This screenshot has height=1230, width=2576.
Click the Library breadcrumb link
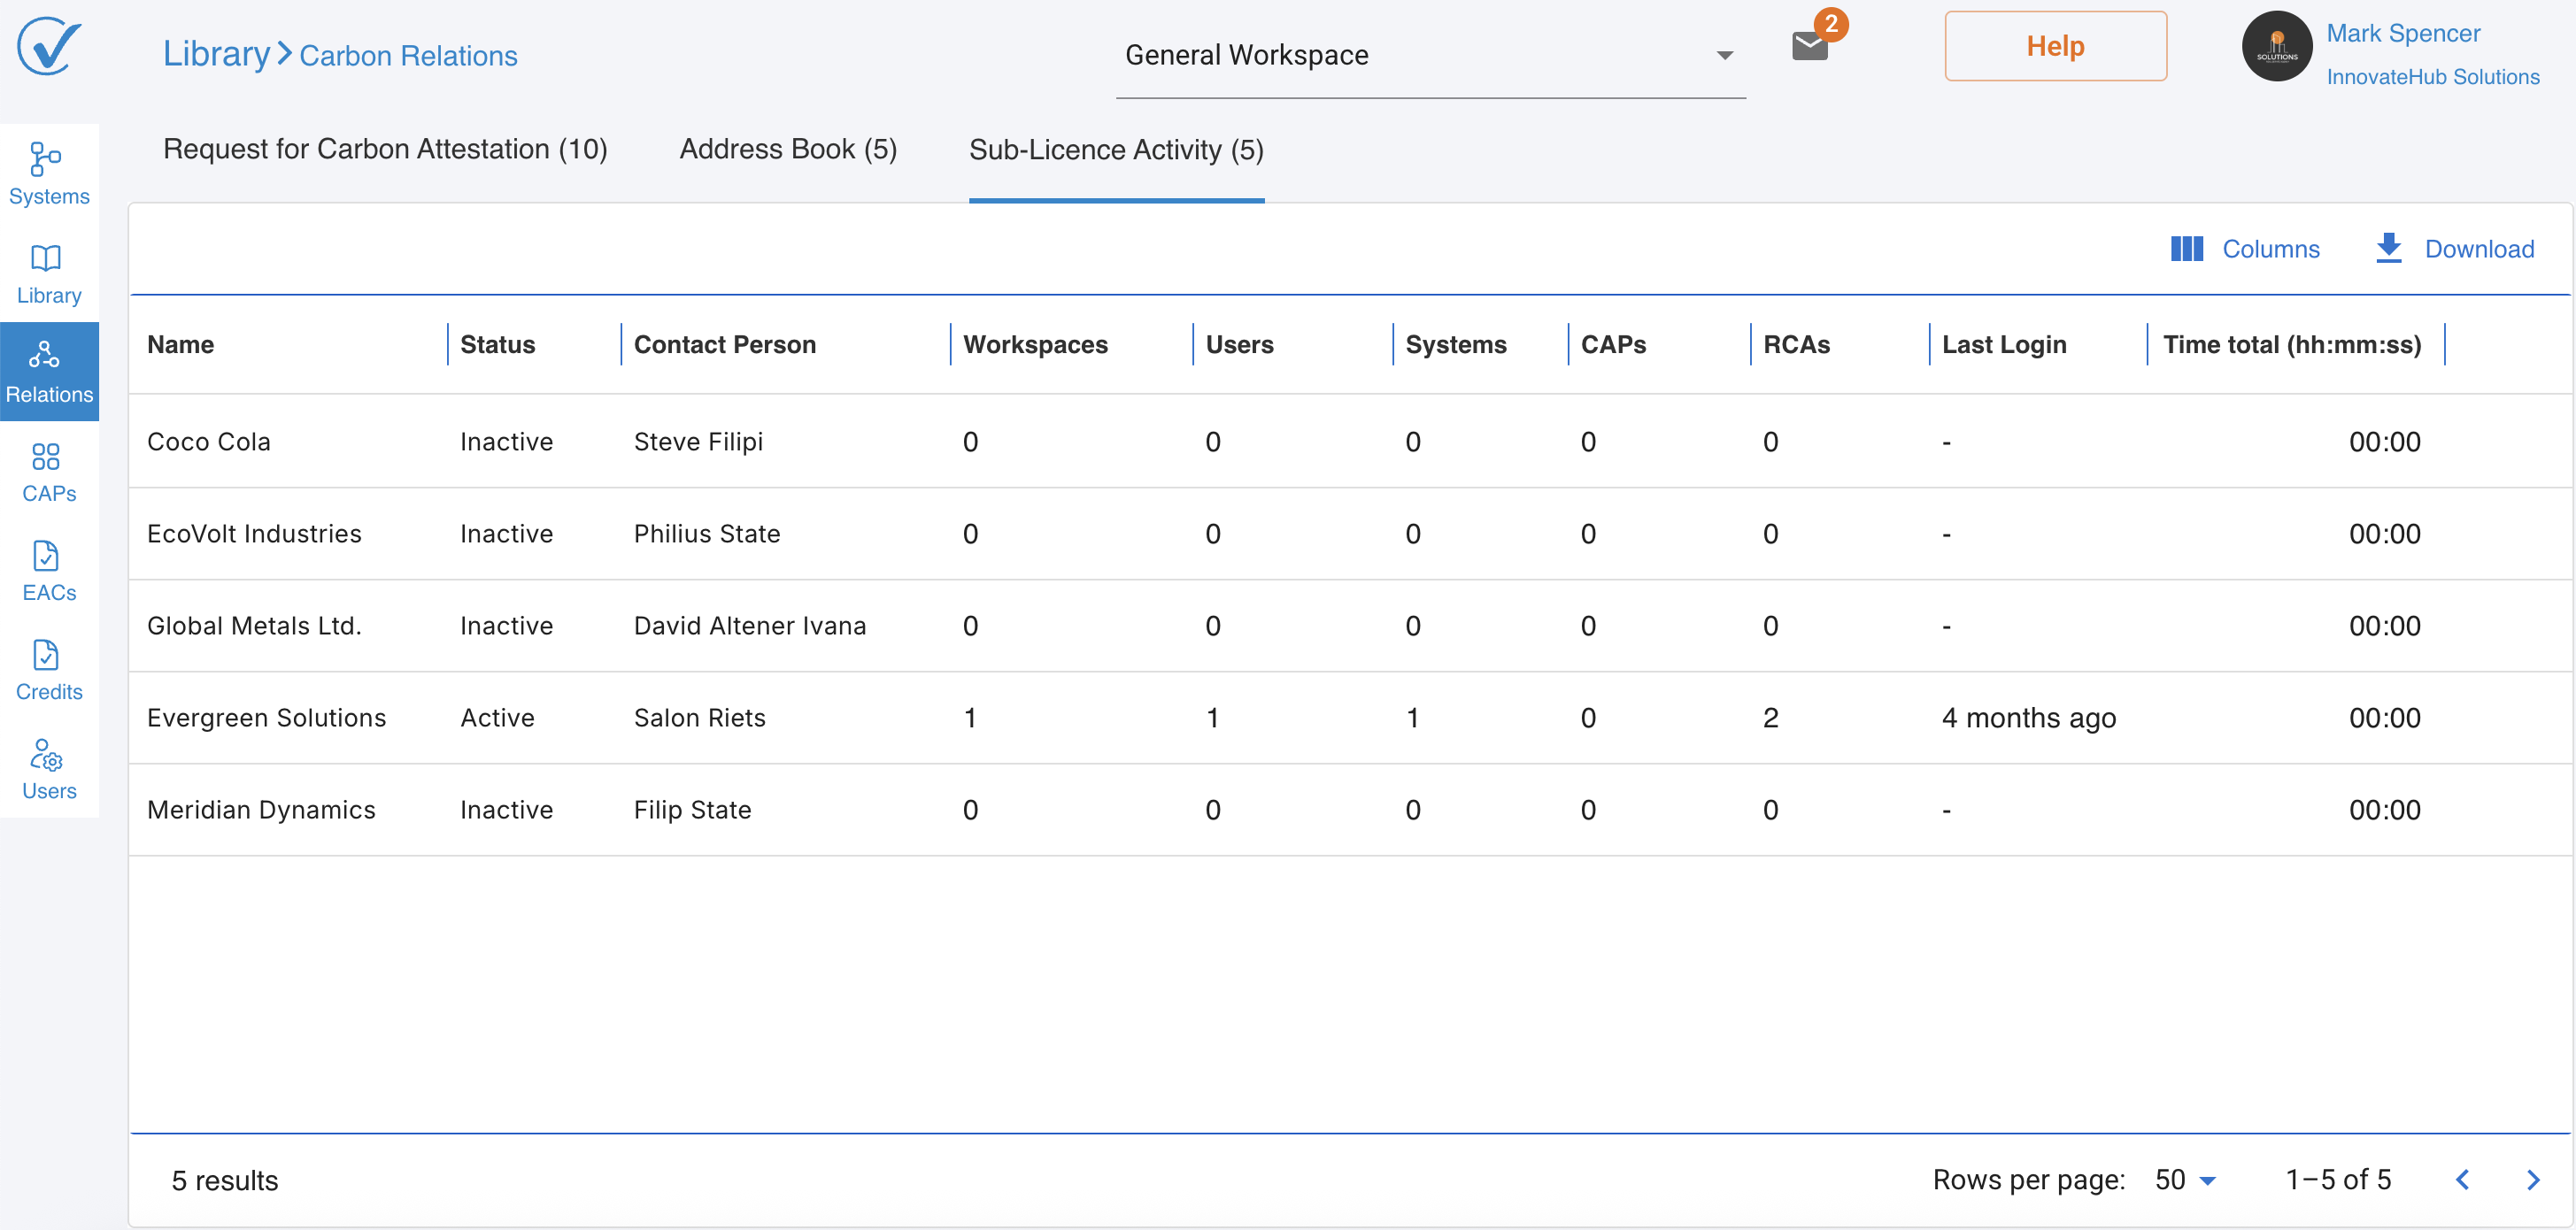(x=216, y=54)
